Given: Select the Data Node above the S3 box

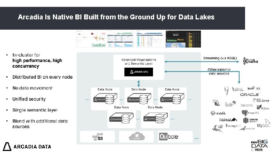Looking at the screenshot, I should point(121,117).
